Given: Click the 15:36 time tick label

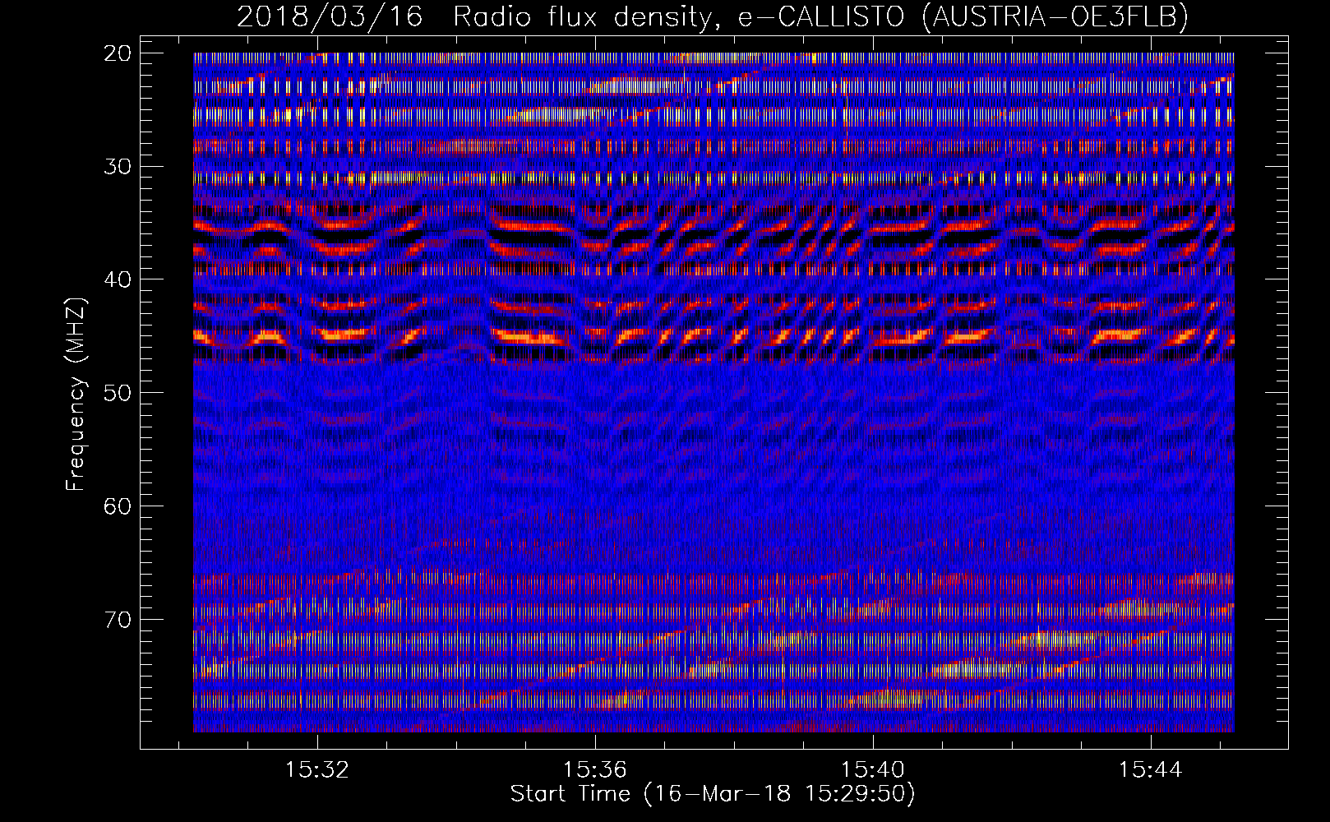Looking at the screenshot, I should (x=595, y=770).
